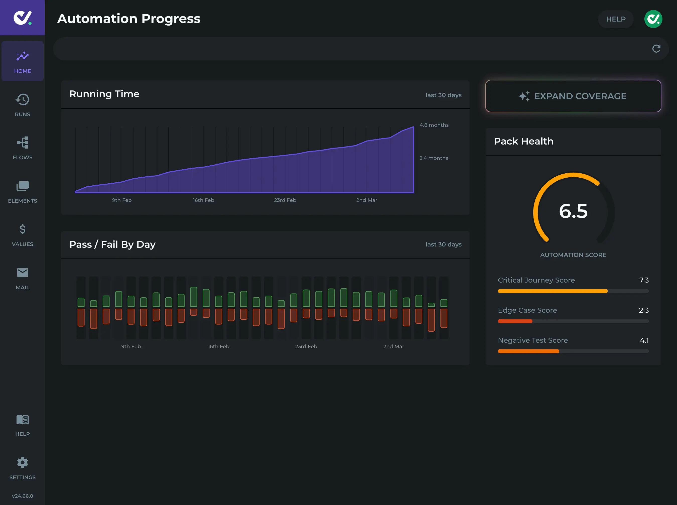
Task: Click the EXPAND COVERAGE button
Action: 573,96
